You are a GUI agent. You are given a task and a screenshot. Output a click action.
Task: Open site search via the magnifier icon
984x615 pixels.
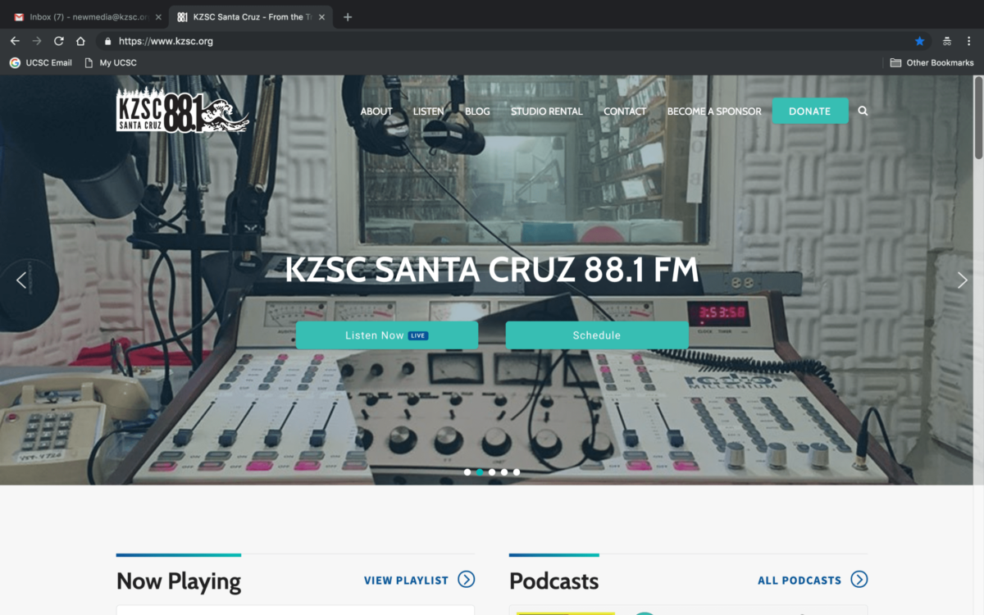tap(863, 111)
